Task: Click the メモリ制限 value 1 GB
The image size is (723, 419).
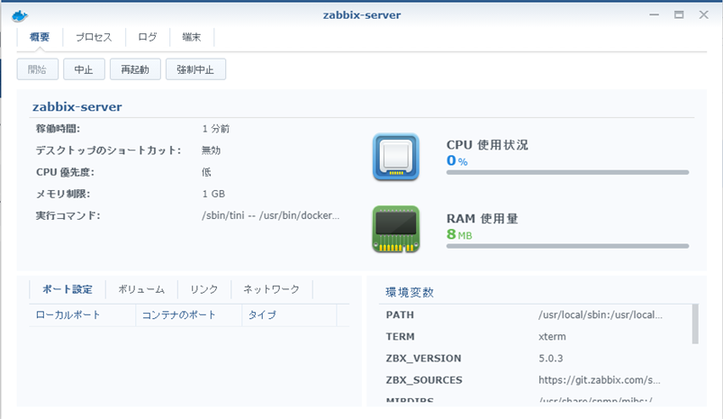Action: pos(213,194)
